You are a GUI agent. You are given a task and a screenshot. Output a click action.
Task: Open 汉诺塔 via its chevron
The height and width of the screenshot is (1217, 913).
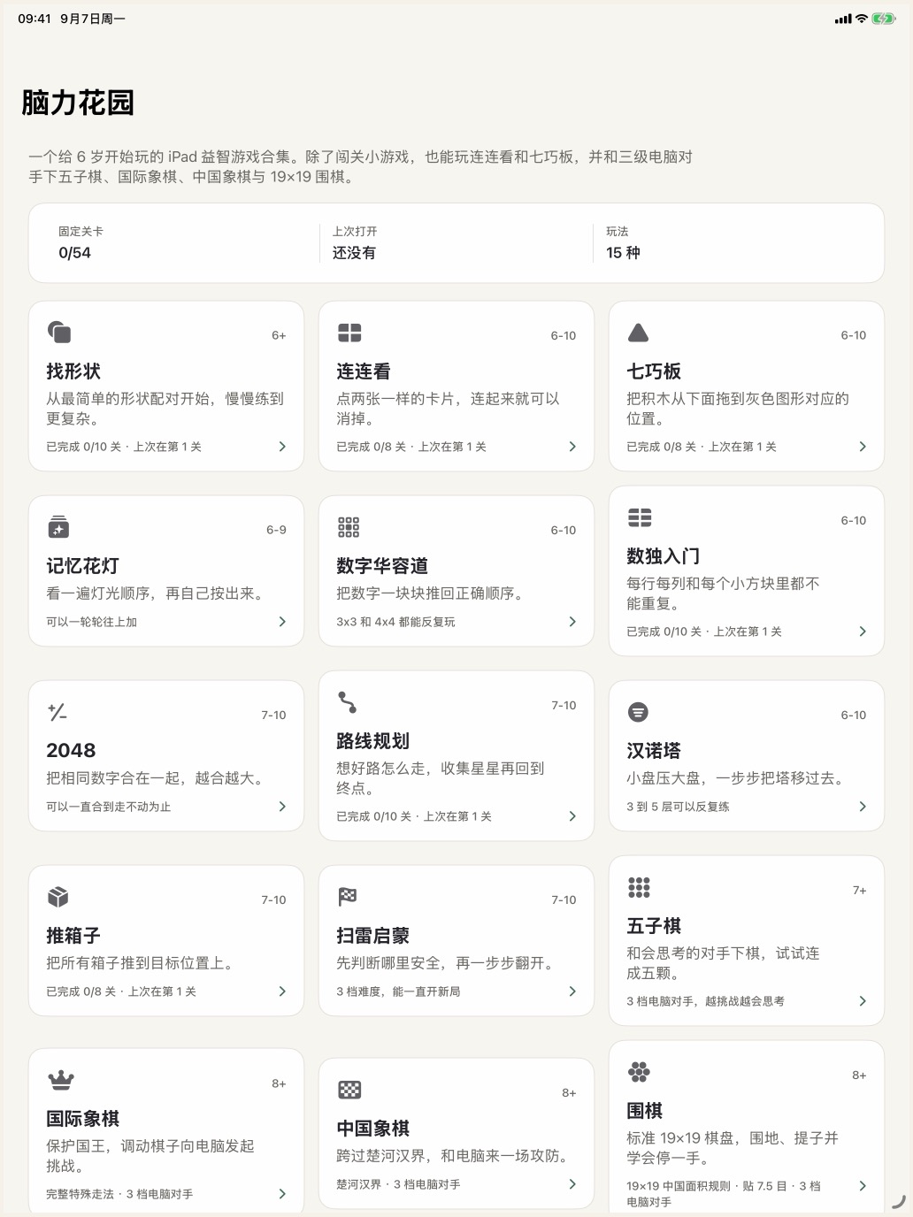pos(863,807)
